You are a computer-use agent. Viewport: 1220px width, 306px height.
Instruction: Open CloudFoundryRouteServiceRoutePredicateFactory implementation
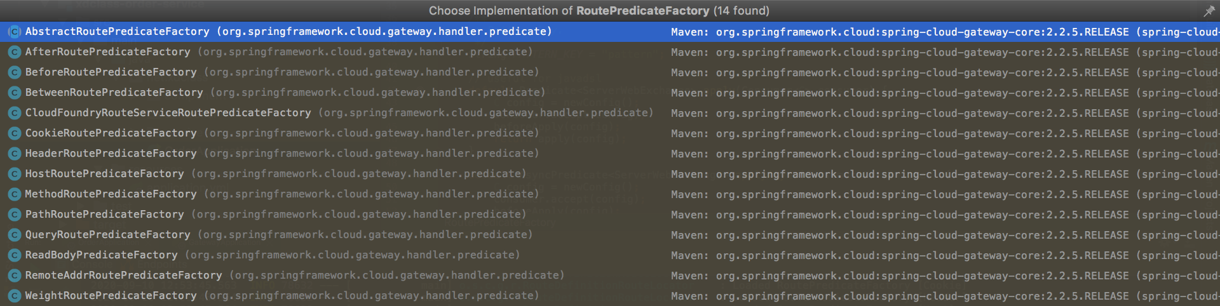pyautogui.click(x=168, y=113)
